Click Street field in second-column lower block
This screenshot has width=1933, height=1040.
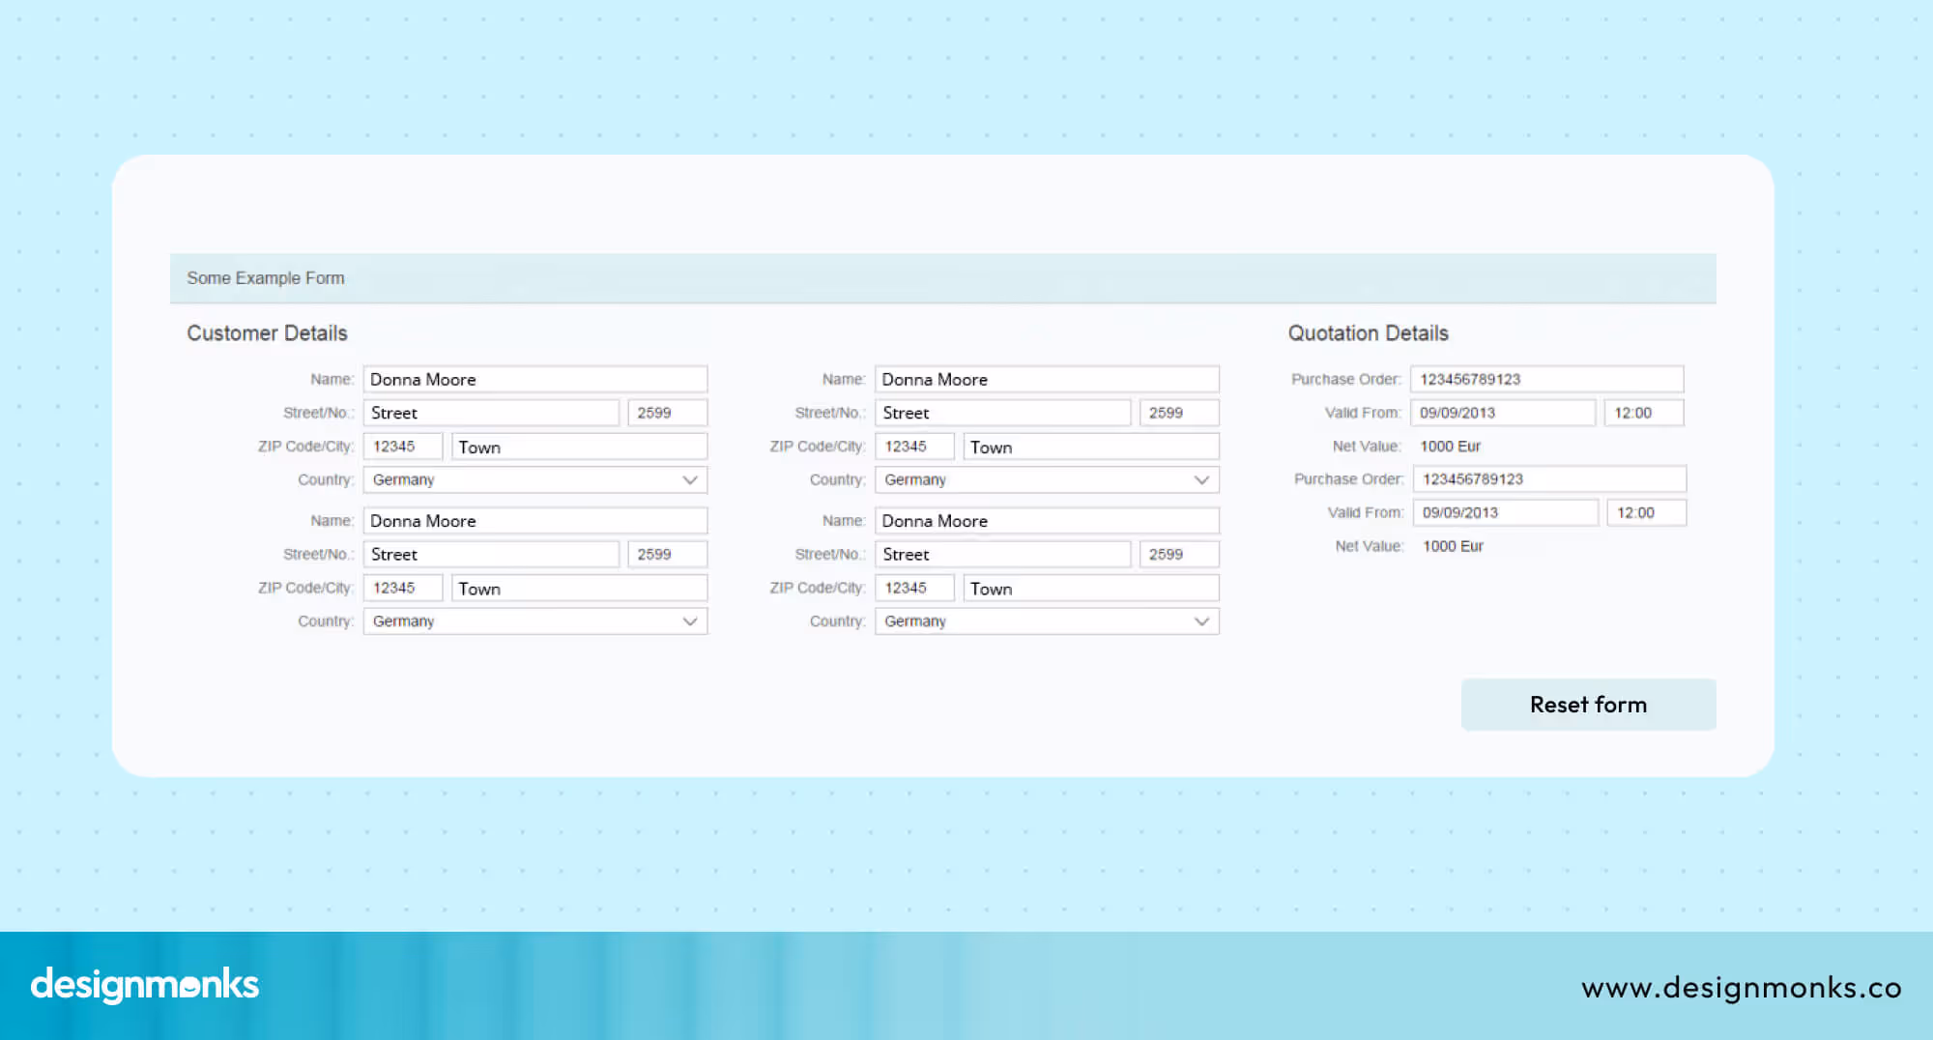pyautogui.click(x=1002, y=554)
